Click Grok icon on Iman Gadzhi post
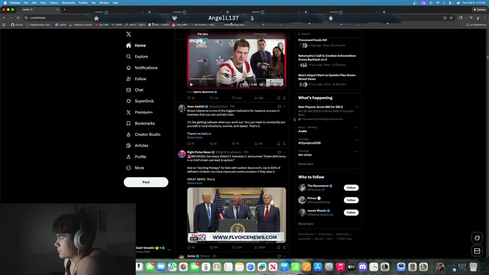 click(279, 107)
